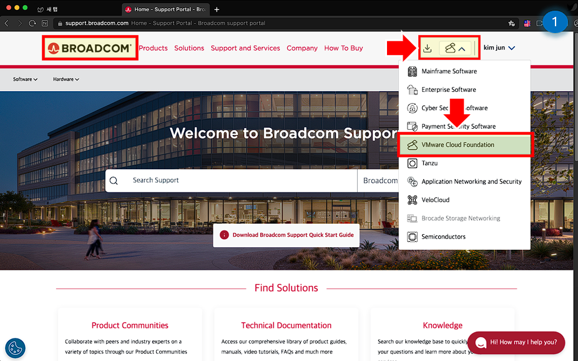
Task: Open a new browser tab
Action: [217, 9]
